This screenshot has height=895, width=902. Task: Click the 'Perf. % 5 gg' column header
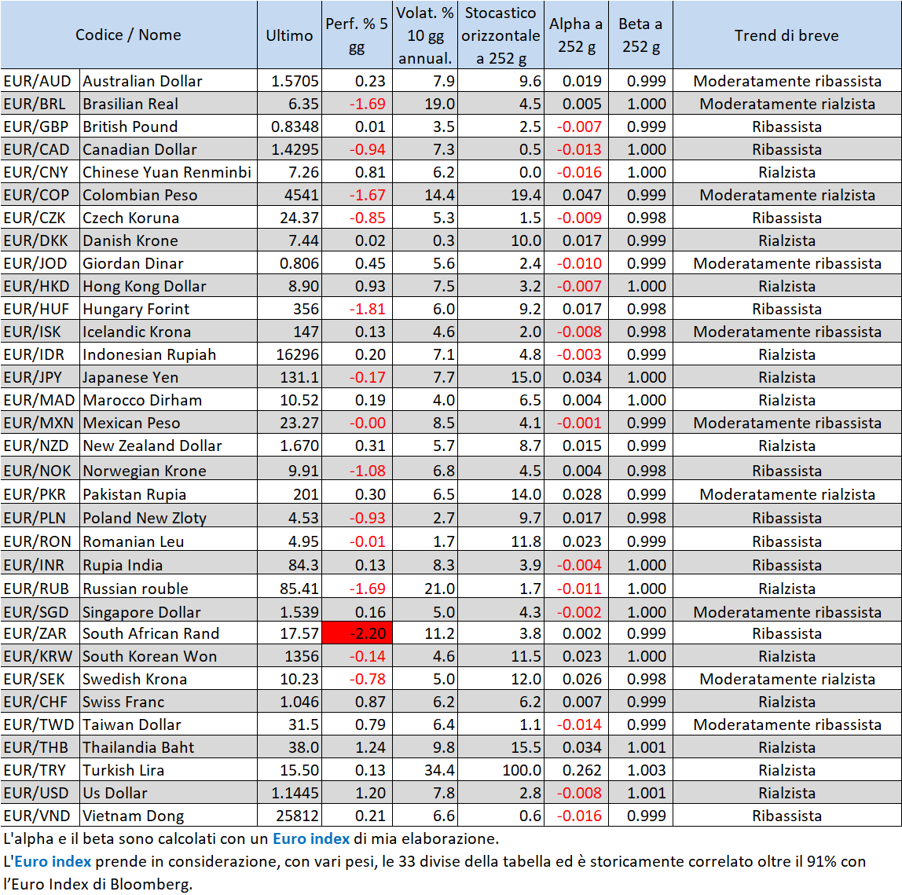point(357,35)
